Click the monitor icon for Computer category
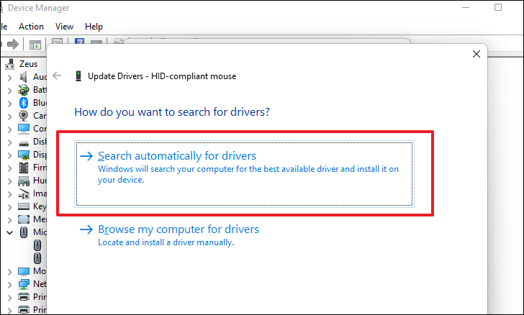 23,129
